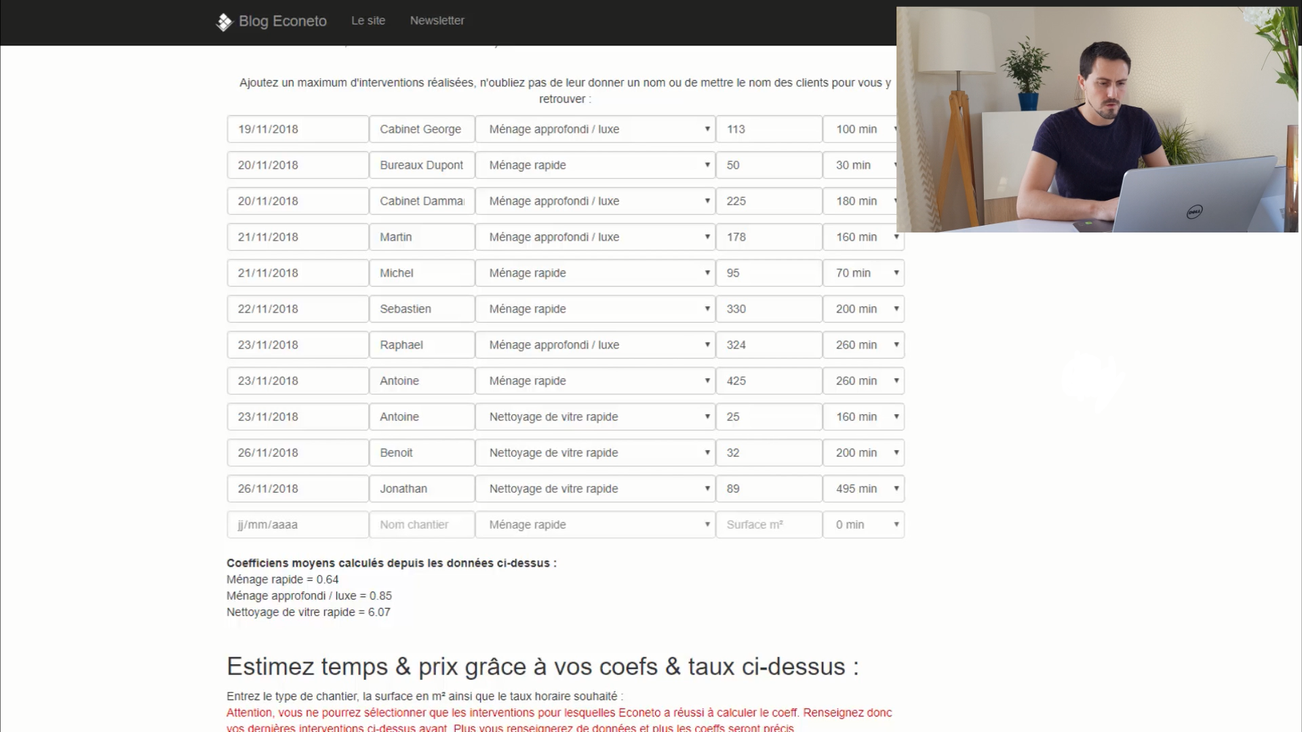Image resolution: width=1302 pixels, height=732 pixels.
Task: Go to Le site menu item
Action: tap(368, 20)
